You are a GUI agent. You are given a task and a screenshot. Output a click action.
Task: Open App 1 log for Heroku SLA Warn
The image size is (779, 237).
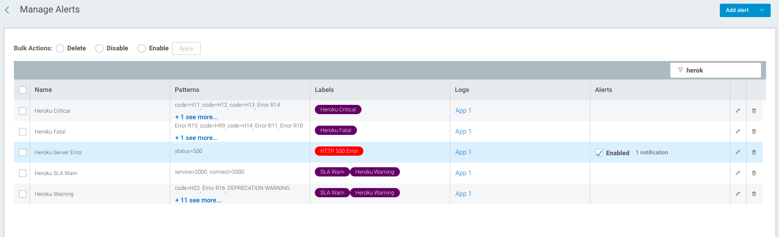tap(463, 173)
